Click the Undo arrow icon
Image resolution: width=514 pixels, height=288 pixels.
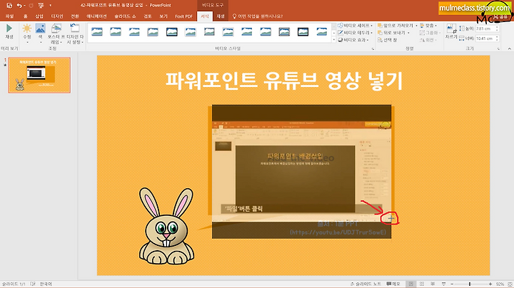pyautogui.click(x=19, y=5)
